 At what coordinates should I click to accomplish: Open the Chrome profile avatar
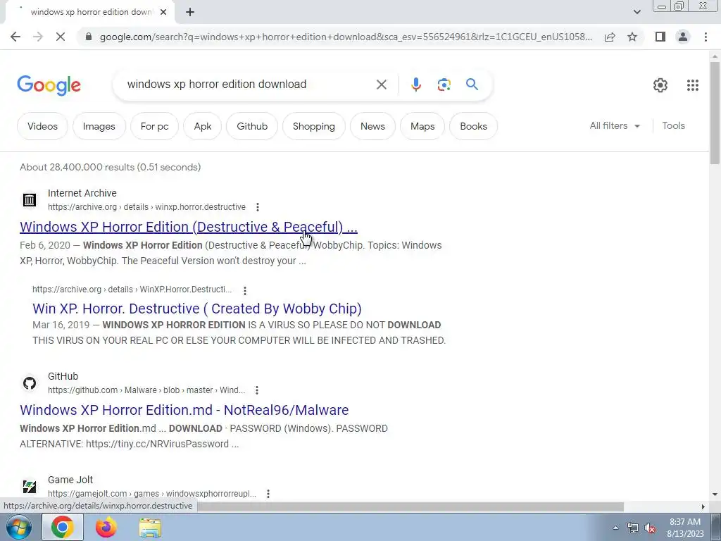click(683, 37)
